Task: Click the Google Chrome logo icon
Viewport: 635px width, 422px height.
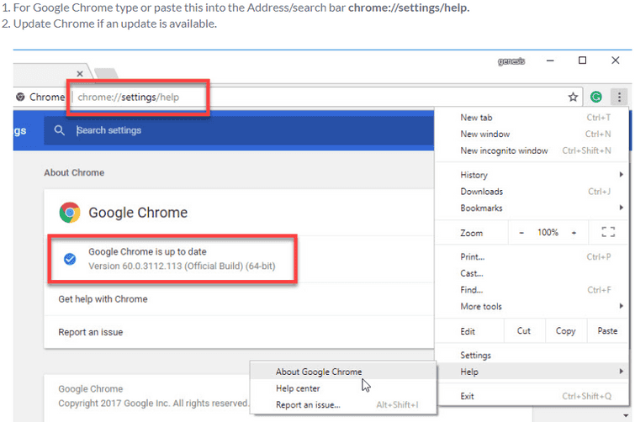Action: tap(70, 213)
